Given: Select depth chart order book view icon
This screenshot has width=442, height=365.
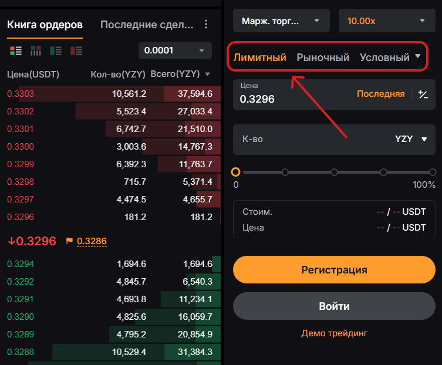Looking at the screenshot, I should 36,50.
